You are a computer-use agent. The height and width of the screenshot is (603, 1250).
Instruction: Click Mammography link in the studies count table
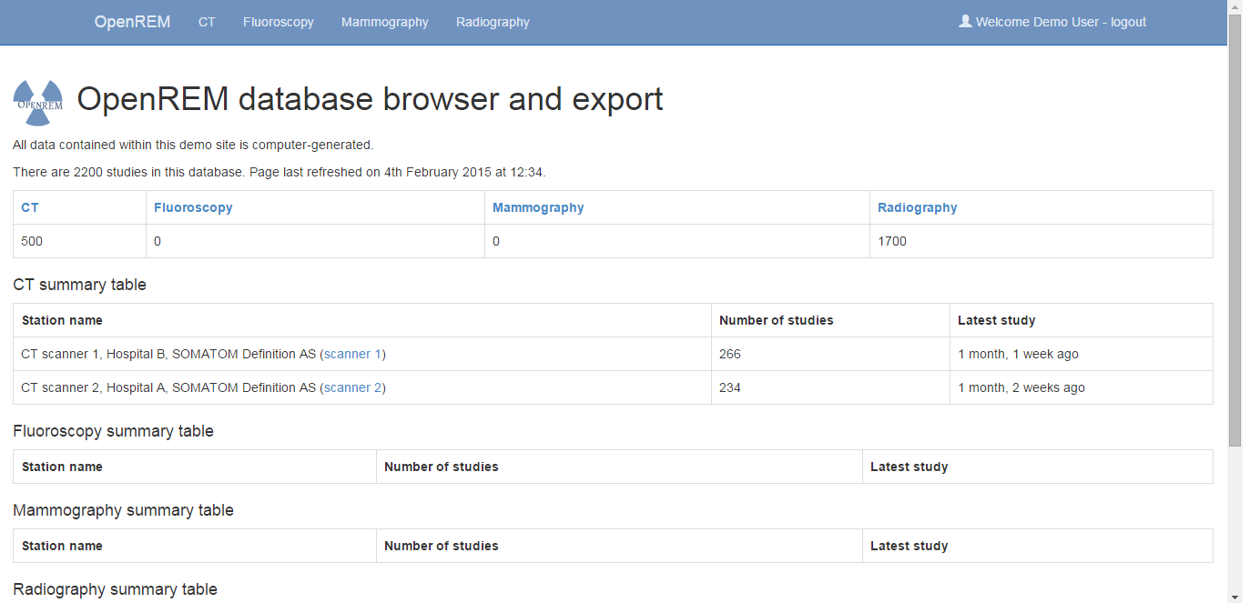538,207
